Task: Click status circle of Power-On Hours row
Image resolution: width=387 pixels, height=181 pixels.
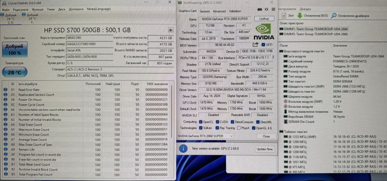Action: [5, 100]
